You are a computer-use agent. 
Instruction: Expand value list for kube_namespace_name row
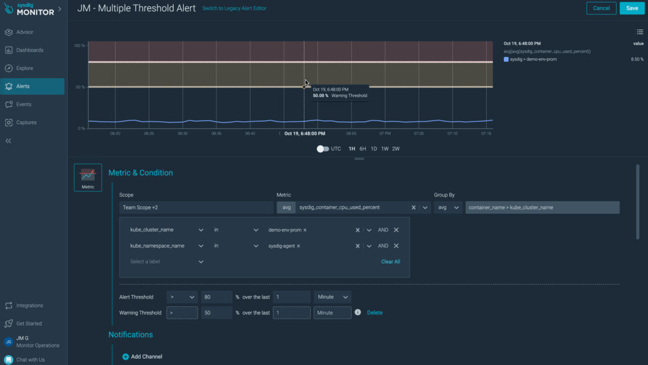point(369,246)
